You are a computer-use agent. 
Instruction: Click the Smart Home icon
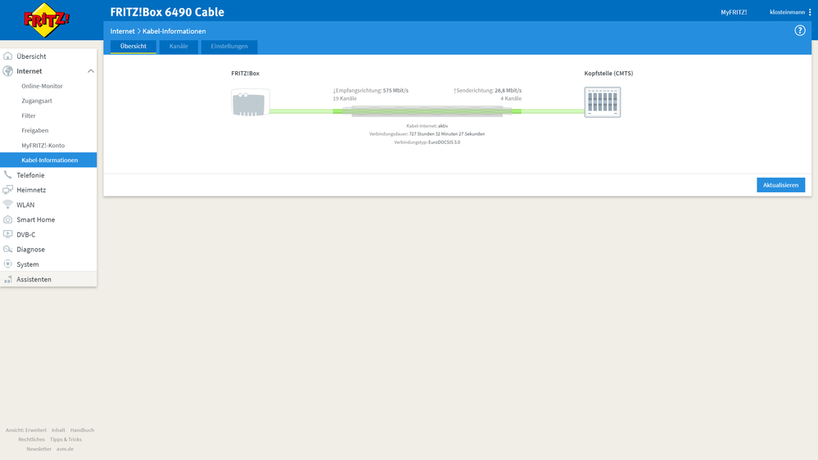[x=8, y=219]
